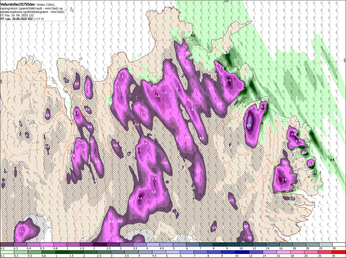Screen dimensions: 346x258
Task: Pick the green 0.8 swatch in rain scale
Action: click(x=48, y=252)
